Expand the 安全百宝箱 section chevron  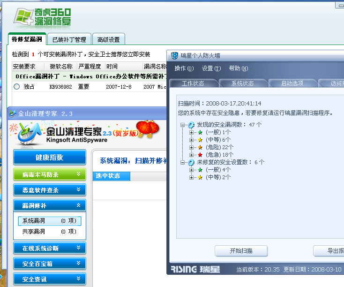pyautogui.click(x=79, y=263)
